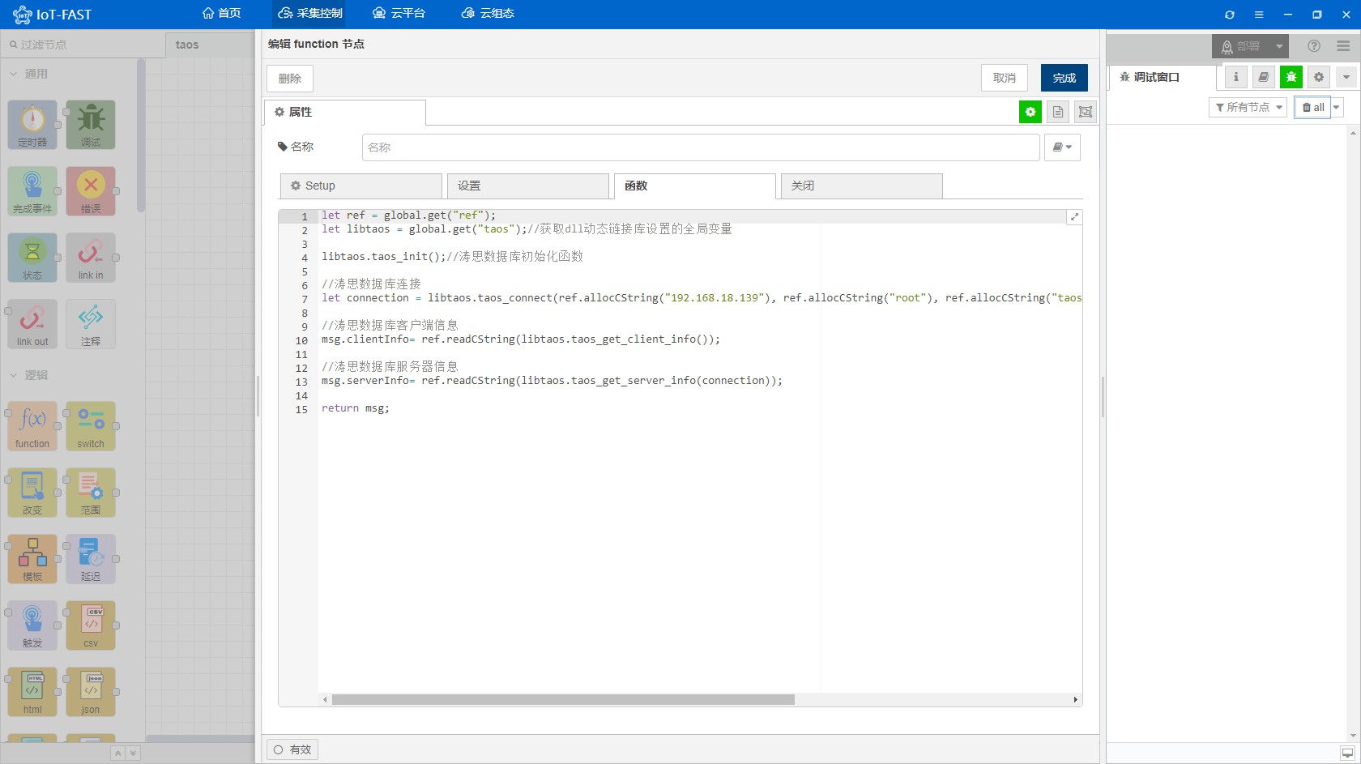Select the 调试 (debug) node in the palette
Viewport: 1361px width, 764px height.
point(91,125)
